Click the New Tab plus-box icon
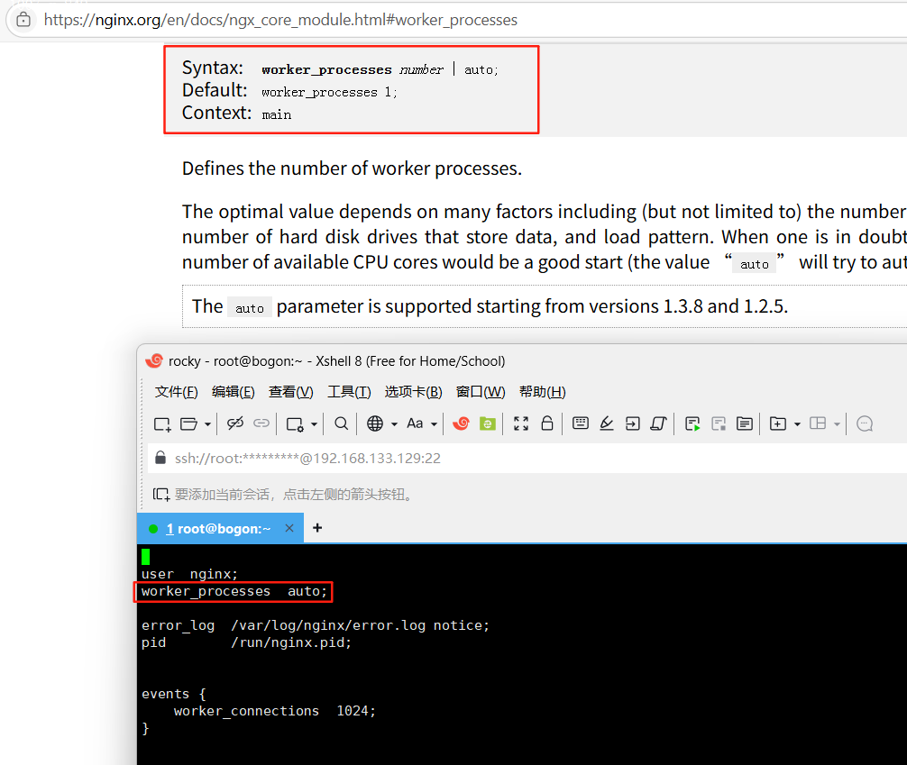Viewport: 907px width, 765px height. tap(778, 423)
